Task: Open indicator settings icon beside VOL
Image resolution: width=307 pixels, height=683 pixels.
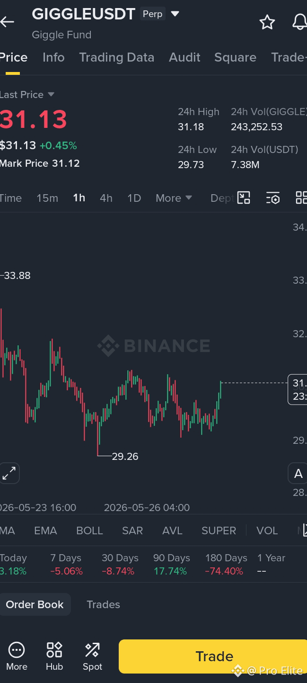Action: coord(305,530)
